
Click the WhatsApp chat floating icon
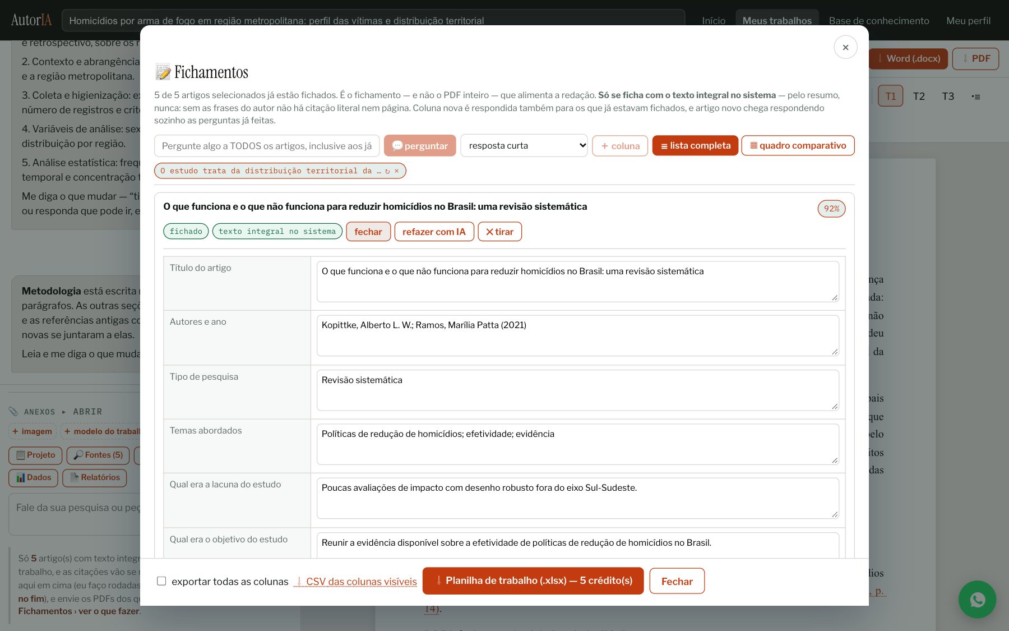977,599
